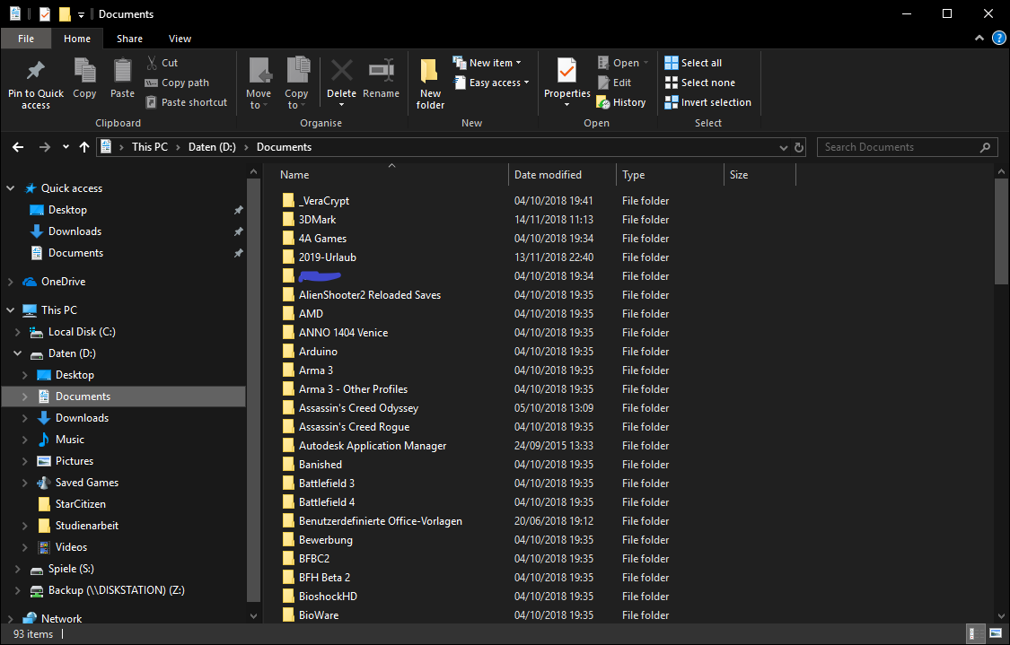
Task: Open the Copy to dropdown
Action: pyautogui.click(x=296, y=100)
